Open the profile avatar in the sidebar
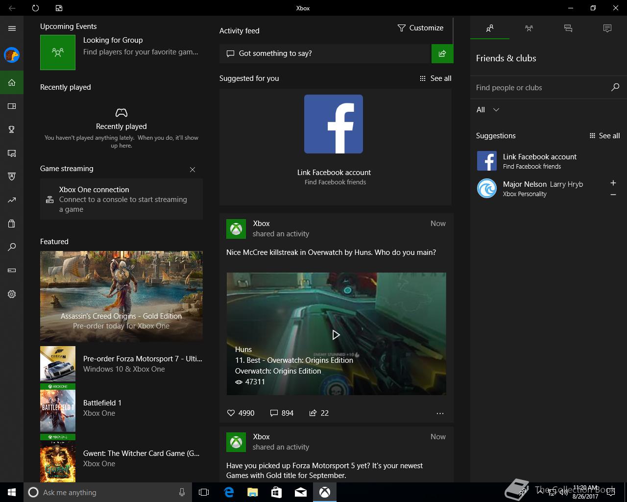This screenshot has height=502, width=627. [x=12, y=55]
